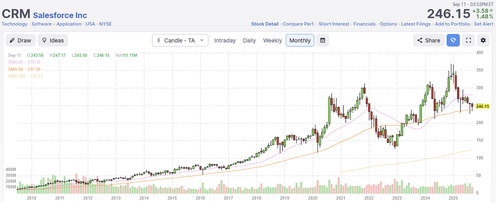
Task: Open the Draw tools button
Action: [20, 40]
